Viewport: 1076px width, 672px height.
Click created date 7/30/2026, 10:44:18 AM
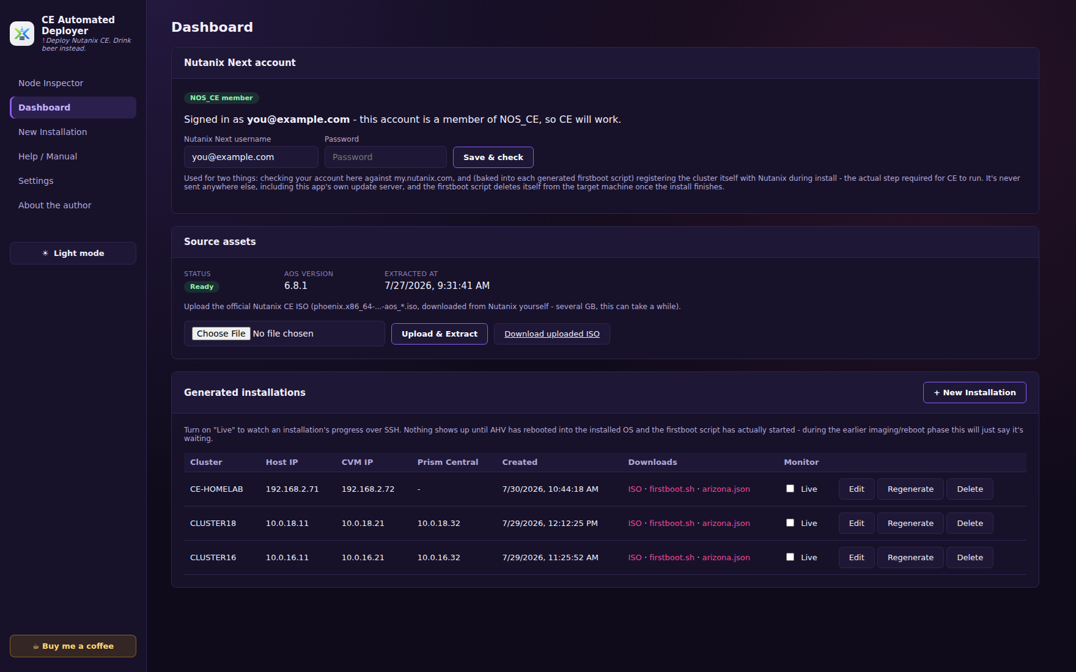point(550,489)
